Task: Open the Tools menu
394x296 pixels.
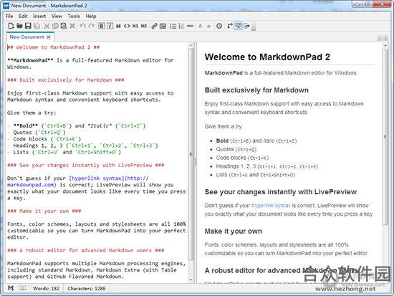Action: (74, 16)
